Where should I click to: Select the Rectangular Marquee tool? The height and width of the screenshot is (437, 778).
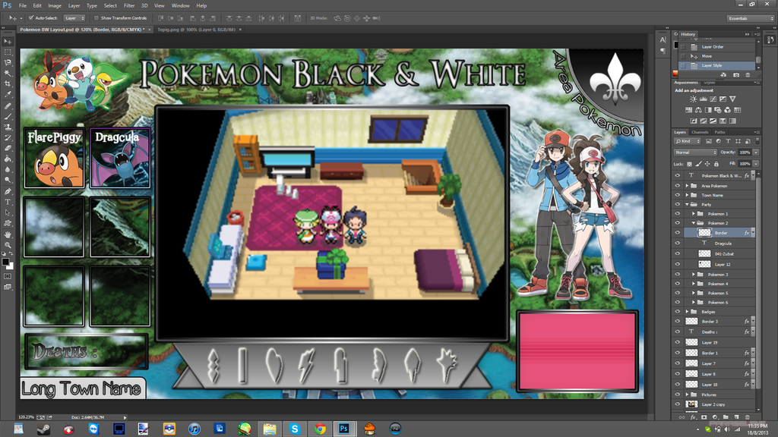[8, 52]
